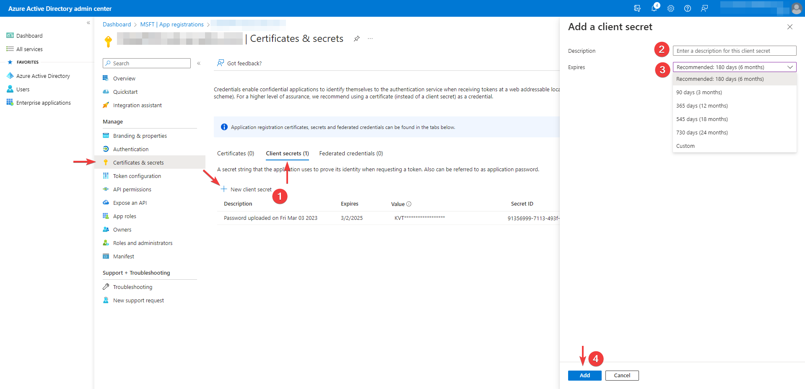The image size is (805, 389).
Task: Click the Add button
Action: pos(584,376)
